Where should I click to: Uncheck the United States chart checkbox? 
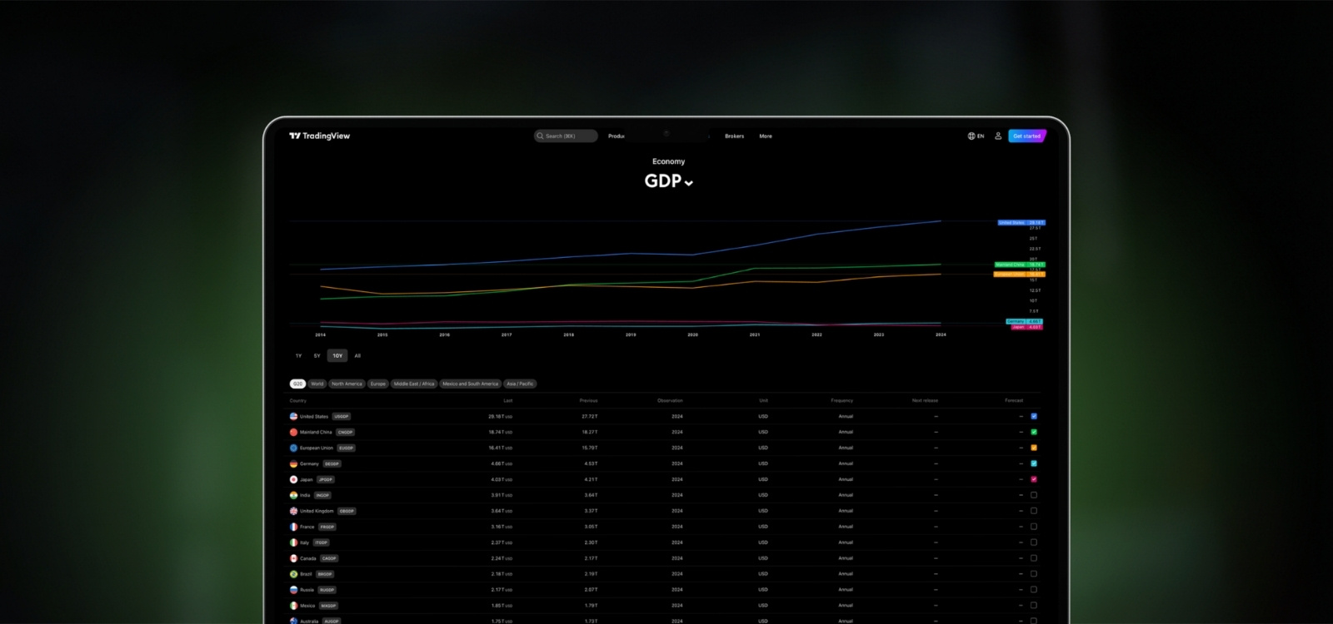[1034, 416]
